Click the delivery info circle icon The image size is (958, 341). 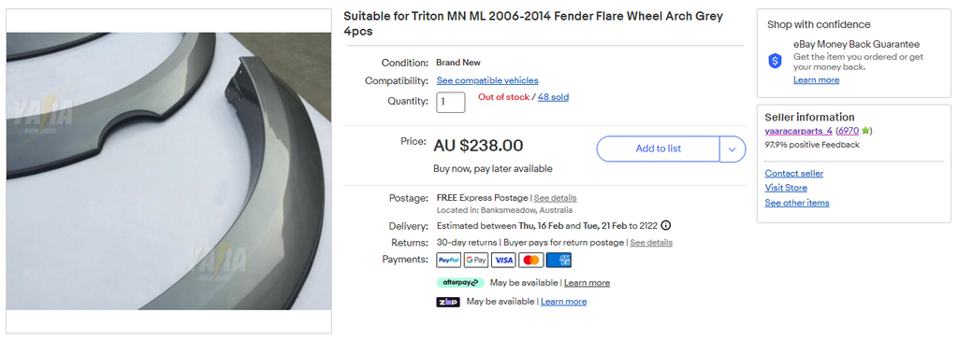click(x=666, y=226)
